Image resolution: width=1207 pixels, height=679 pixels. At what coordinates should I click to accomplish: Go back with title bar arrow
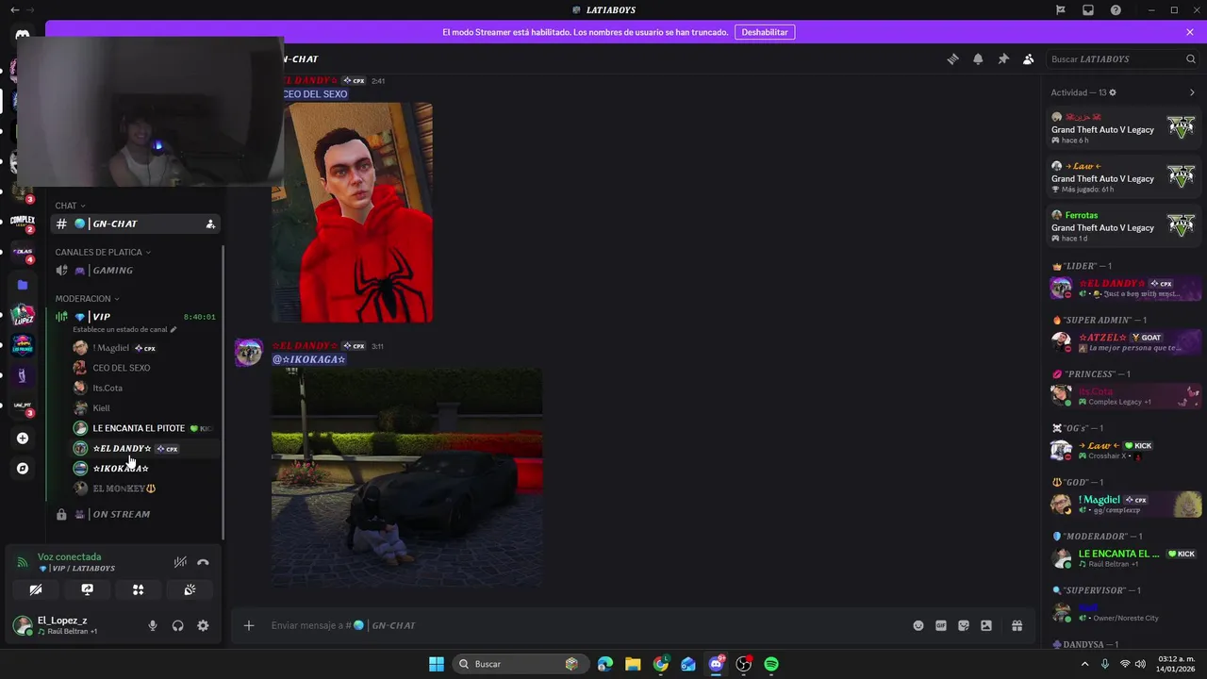[x=13, y=9]
